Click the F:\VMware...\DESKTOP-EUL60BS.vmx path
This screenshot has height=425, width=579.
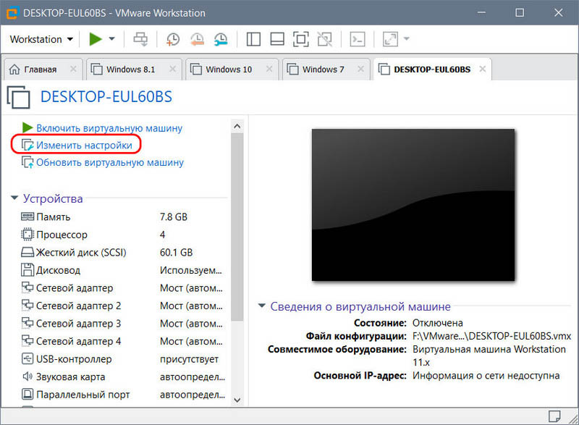point(492,336)
